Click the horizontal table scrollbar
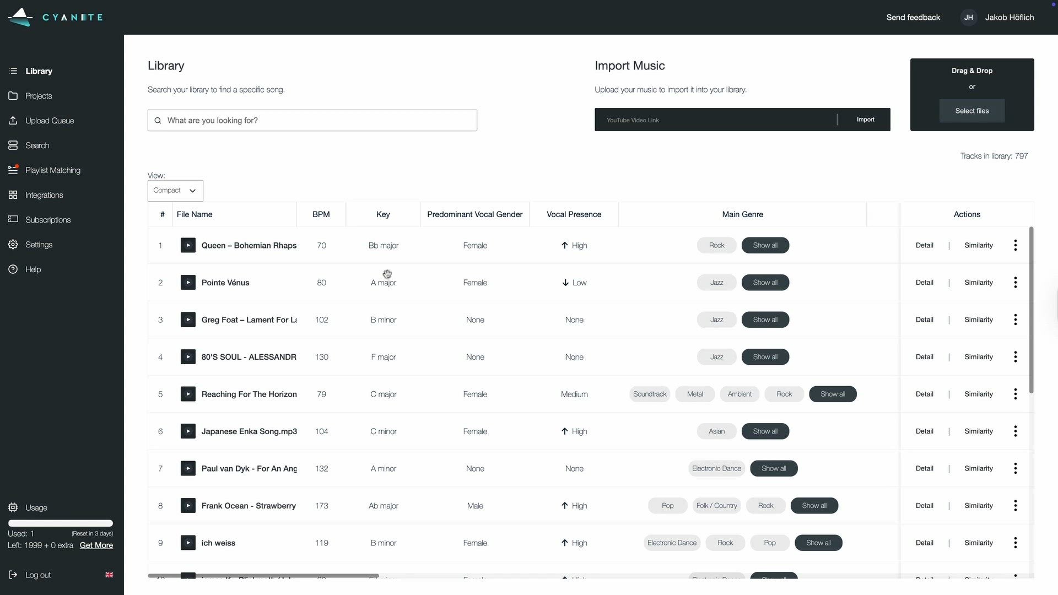The image size is (1058, 595). coord(263,576)
